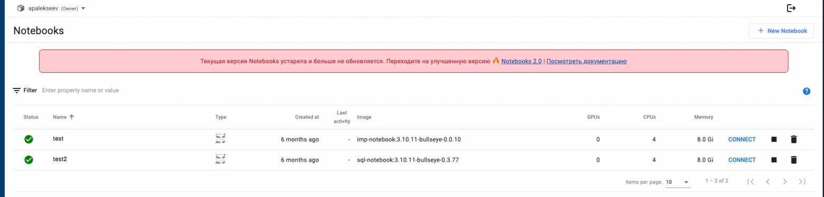
Task: Click the blue help question mark icon
Action: coord(806,91)
